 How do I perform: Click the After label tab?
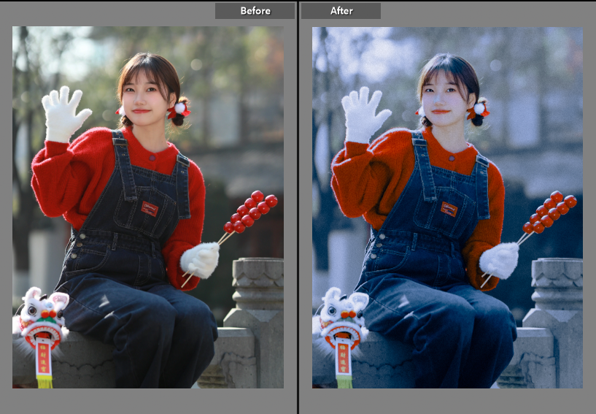(x=341, y=11)
